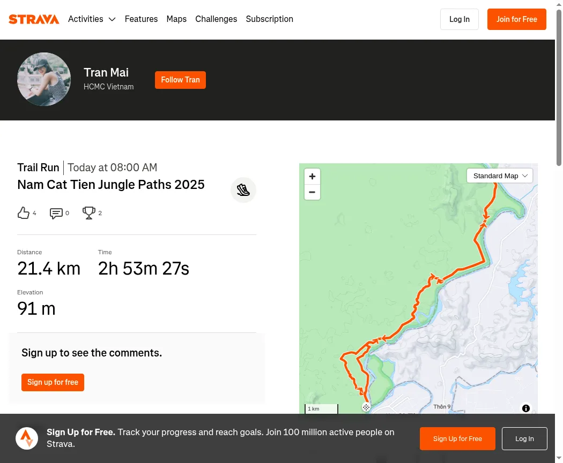Open map info icon

coord(525,408)
